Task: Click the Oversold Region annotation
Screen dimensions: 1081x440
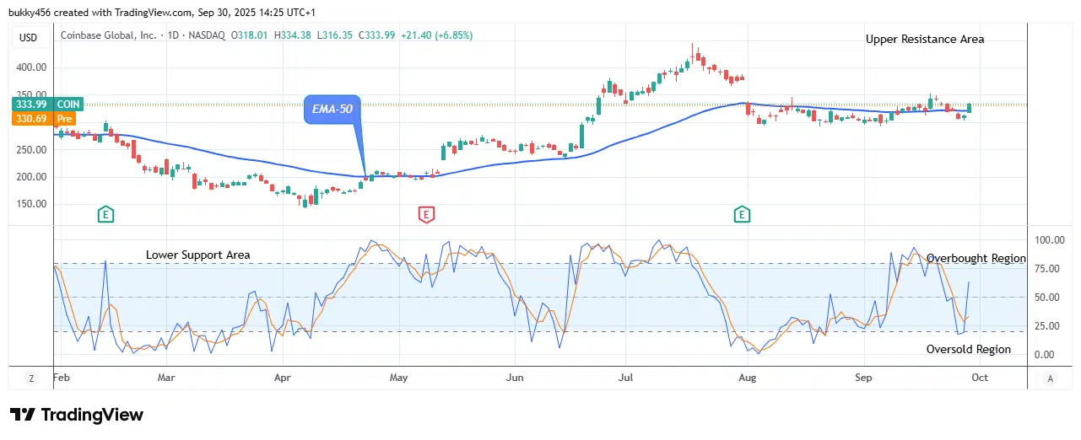Action: (x=968, y=349)
